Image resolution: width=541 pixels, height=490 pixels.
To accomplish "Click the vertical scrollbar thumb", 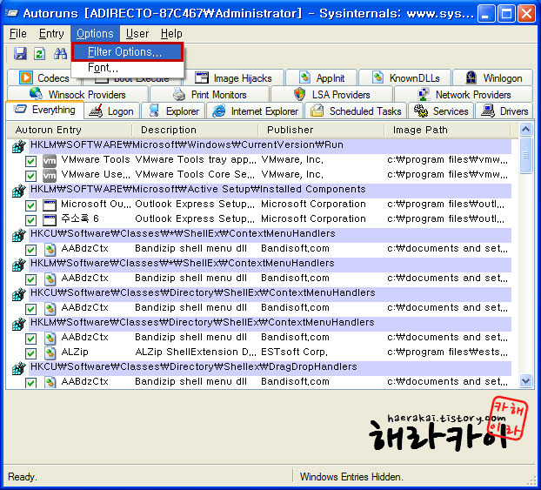I will [x=526, y=156].
